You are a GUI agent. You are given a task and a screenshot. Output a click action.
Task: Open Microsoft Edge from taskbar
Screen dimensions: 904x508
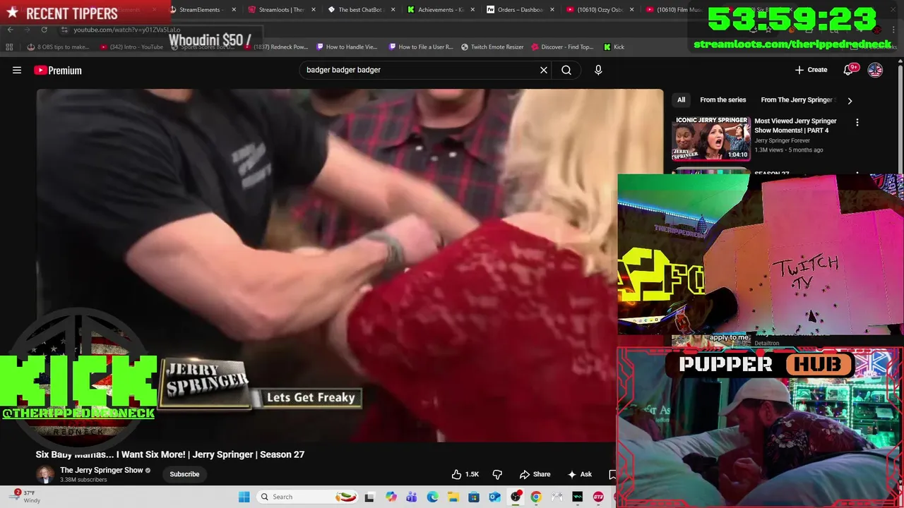(x=432, y=497)
